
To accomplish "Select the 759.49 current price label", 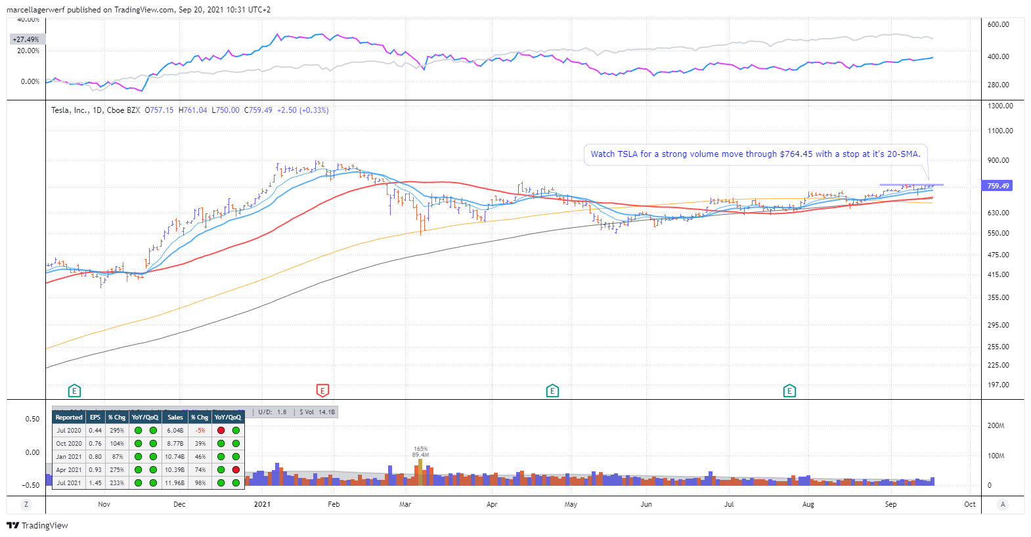I will click(x=998, y=186).
